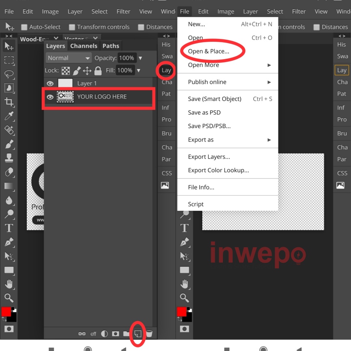Select the Rectangle Select tool in left window
Screen dimensions: 351x351
pos(9,60)
